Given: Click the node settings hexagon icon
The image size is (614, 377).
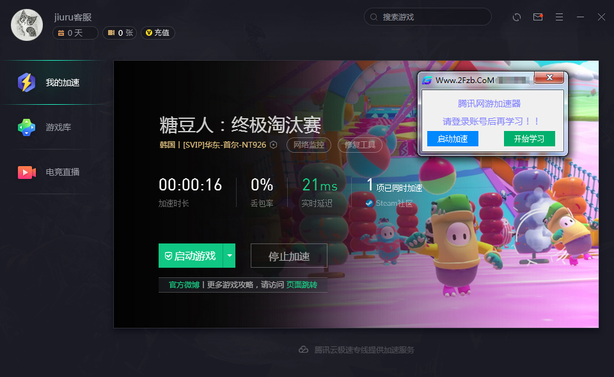Looking at the screenshot, I should (x=274, y=144).
